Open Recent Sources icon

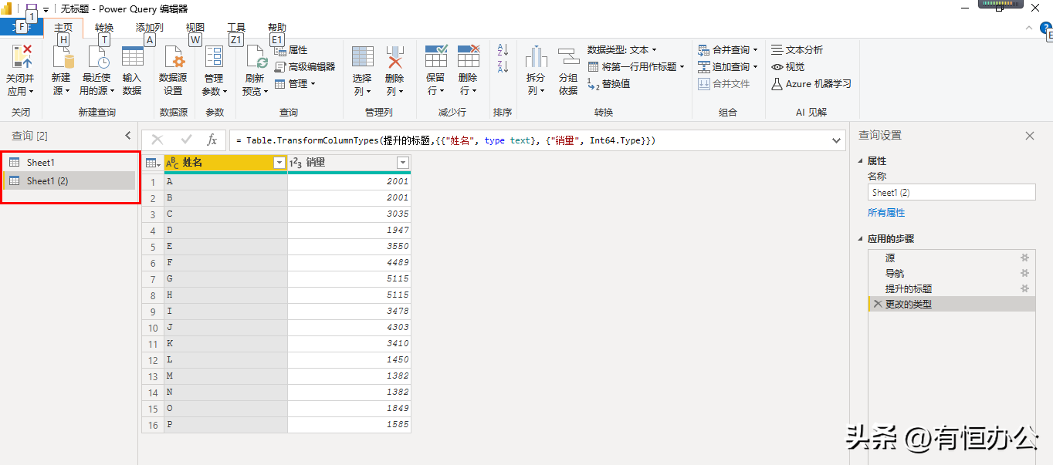click(x=97, y=58)
